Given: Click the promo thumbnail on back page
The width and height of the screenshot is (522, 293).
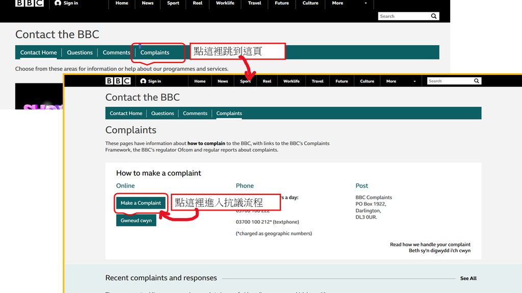Looking at the screenshot, I should click(39, 96).
